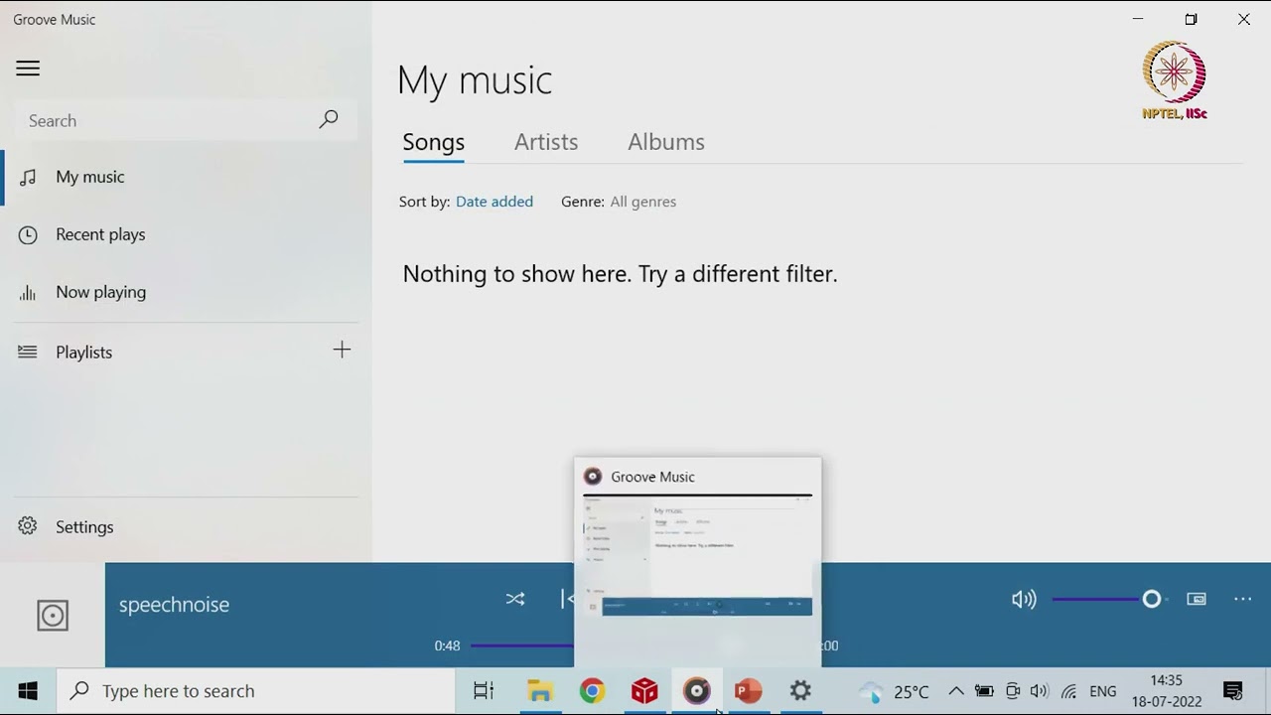Open the Genre All genres dropdown
Viewport: 1271px width, 715px height.
(x=642, y=202)
